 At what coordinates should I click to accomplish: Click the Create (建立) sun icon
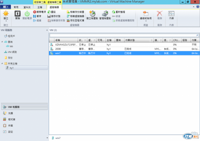(6, 14)
